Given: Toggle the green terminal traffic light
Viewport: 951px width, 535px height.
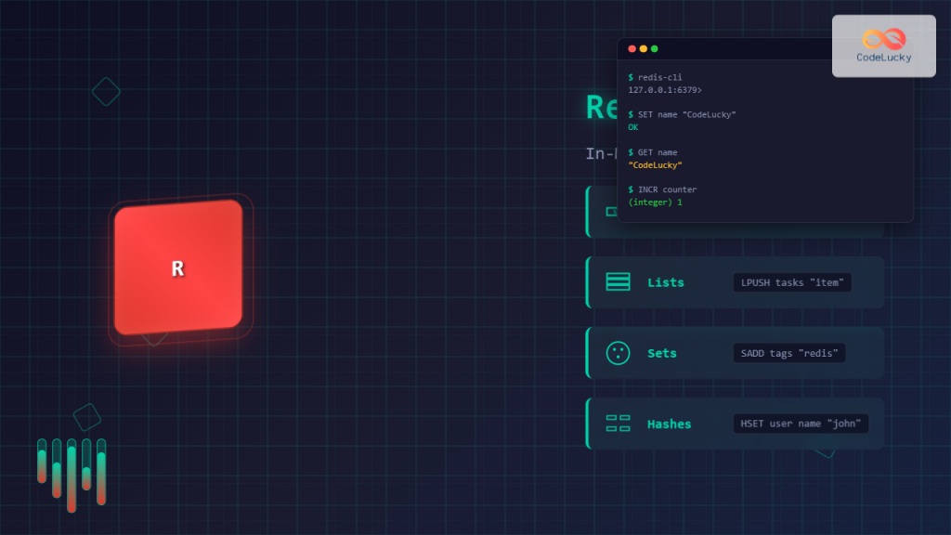Looking at the screenshot, I should coord(653,47).
